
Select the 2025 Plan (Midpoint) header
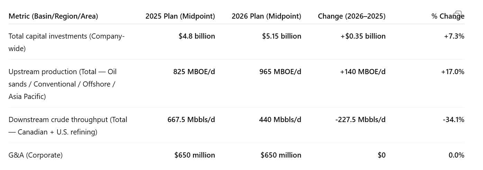180,16
